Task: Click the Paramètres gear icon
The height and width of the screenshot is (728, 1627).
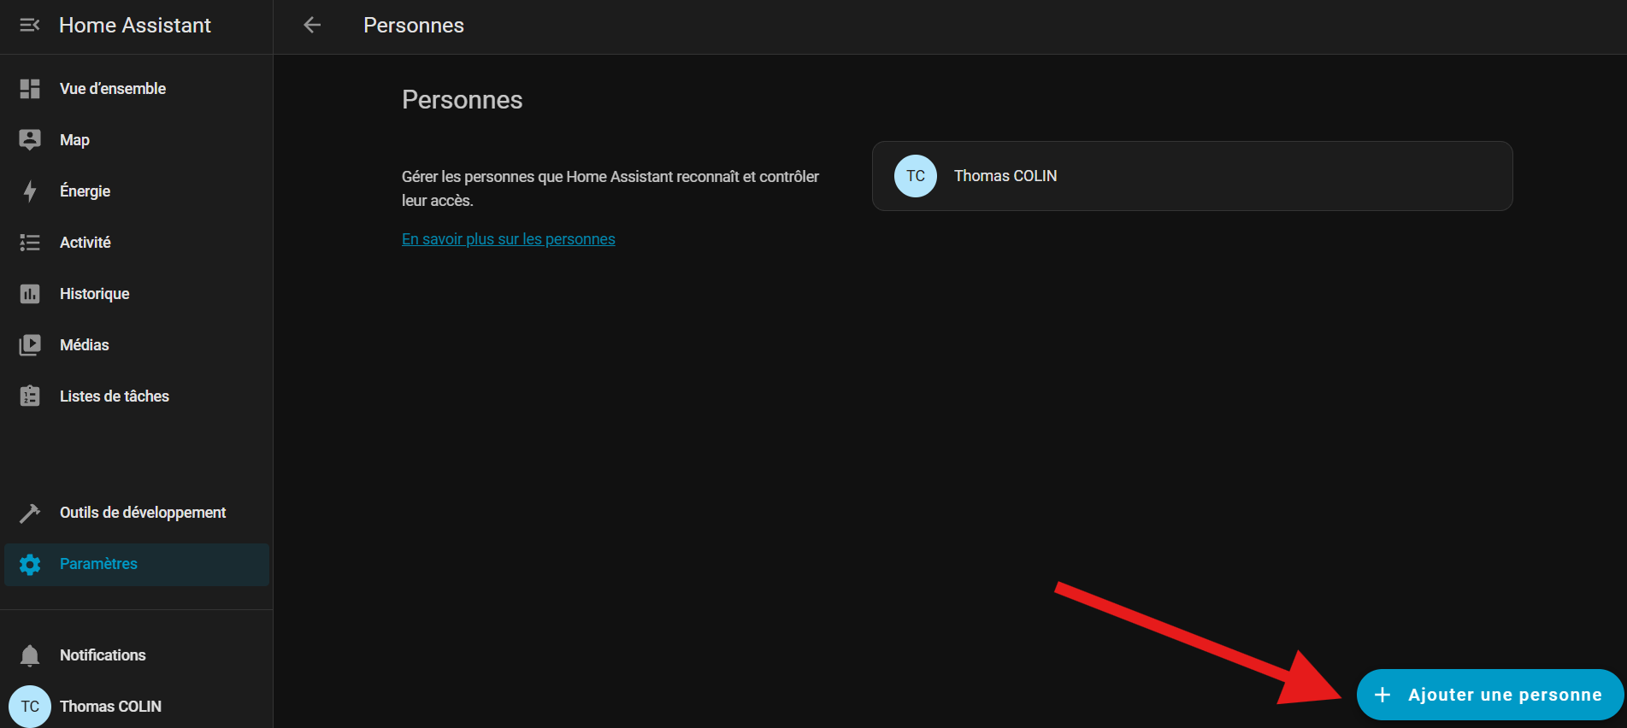Action: [x=30, y=564]
